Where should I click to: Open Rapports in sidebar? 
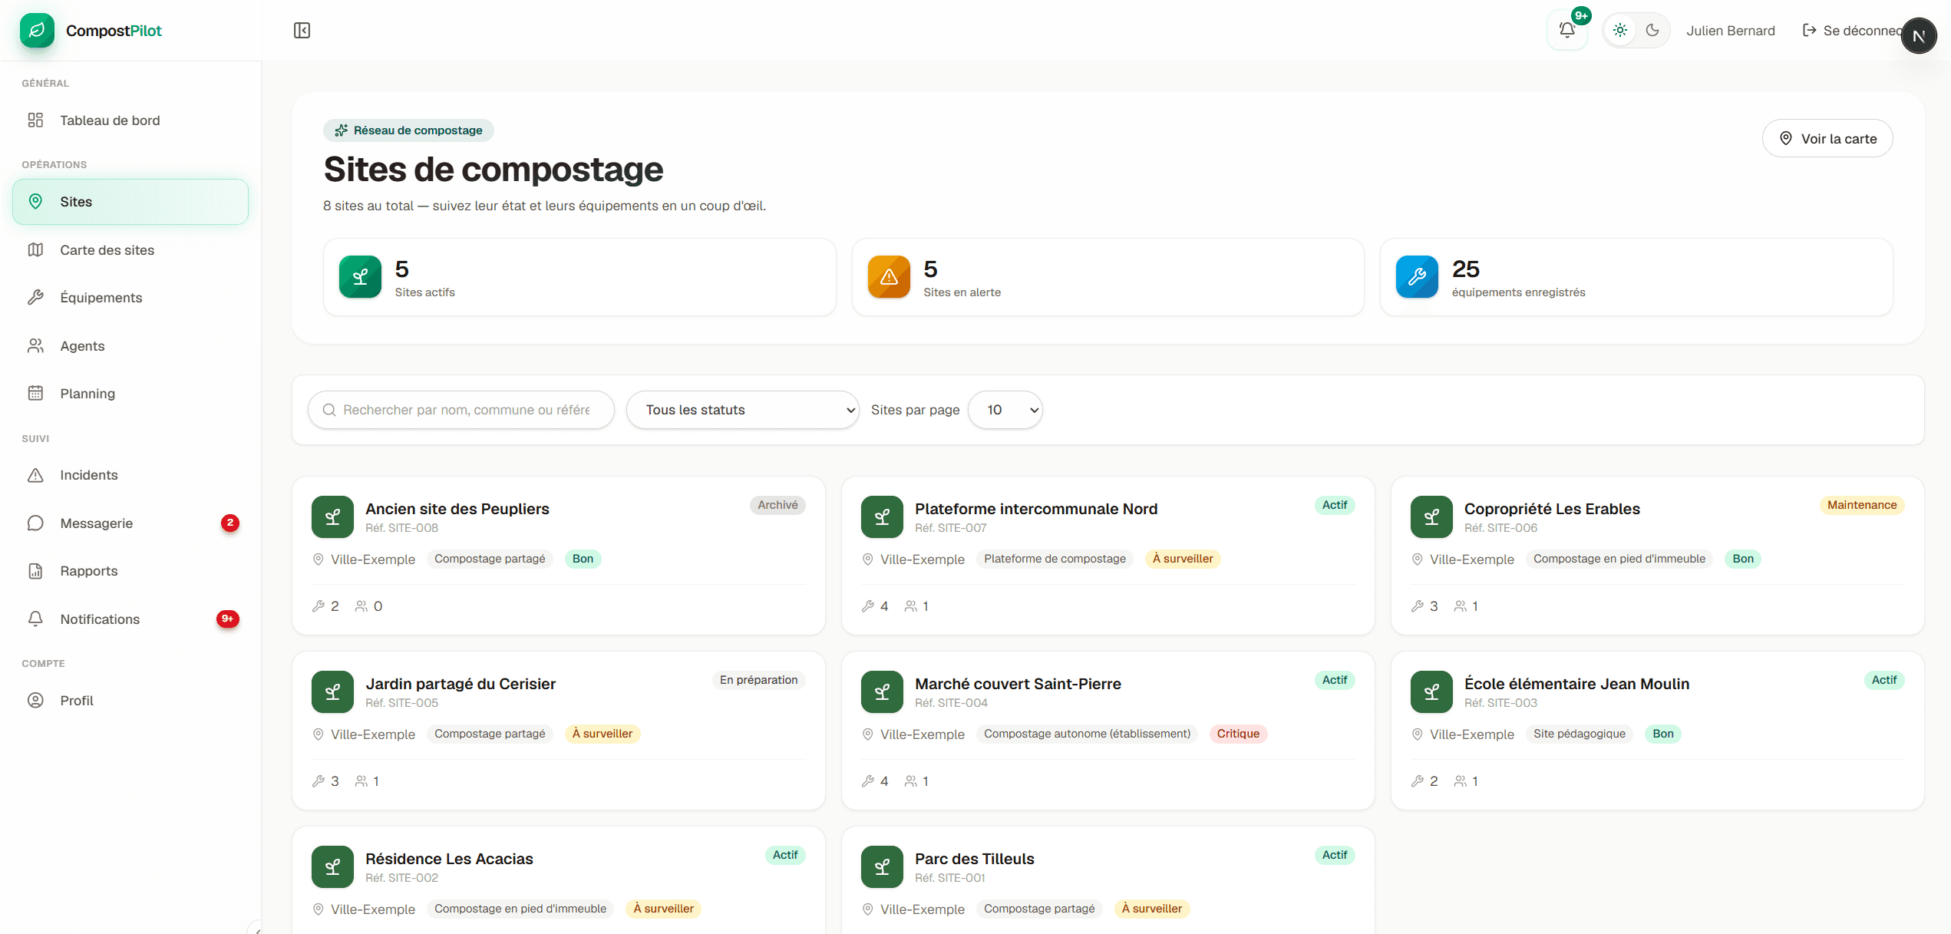tap(130, 571)
